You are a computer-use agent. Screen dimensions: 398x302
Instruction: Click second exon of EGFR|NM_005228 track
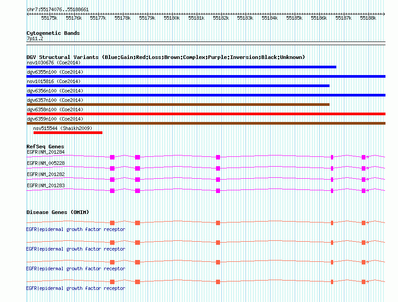click(x=138, y=168)
